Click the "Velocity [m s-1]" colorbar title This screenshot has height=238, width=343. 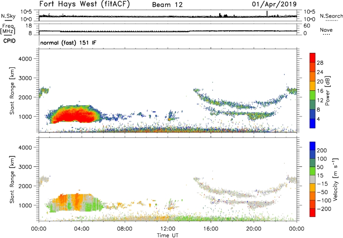336,179
